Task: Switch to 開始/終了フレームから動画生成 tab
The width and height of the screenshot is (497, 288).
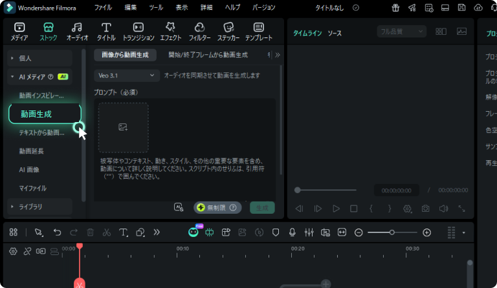Action: (x=208, y=55)
